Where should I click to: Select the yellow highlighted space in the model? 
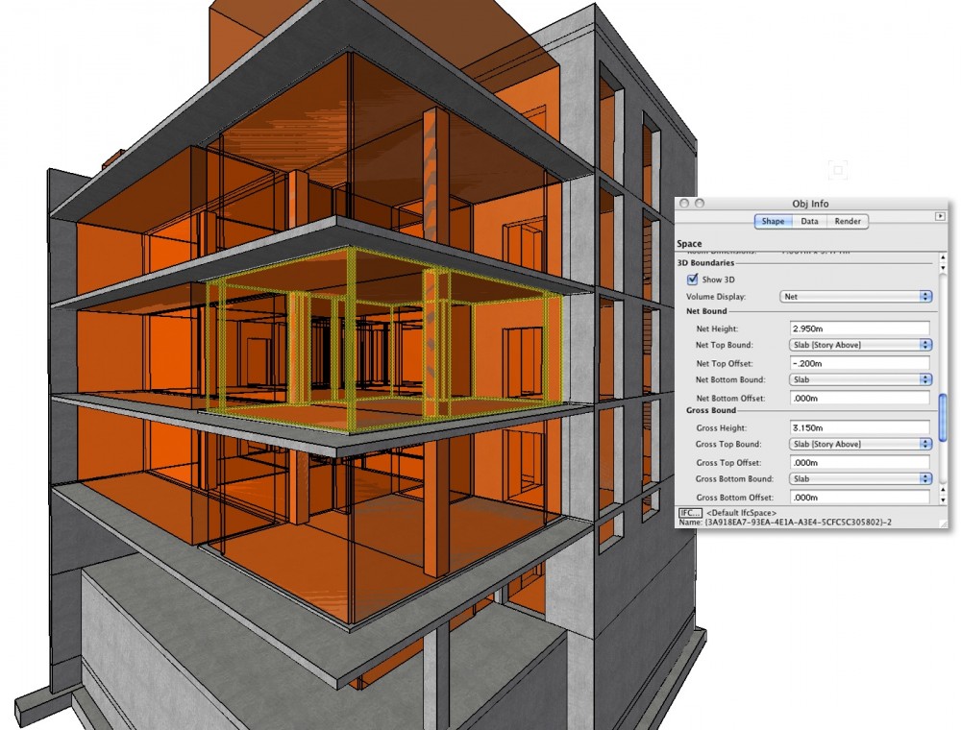(385, 340)
